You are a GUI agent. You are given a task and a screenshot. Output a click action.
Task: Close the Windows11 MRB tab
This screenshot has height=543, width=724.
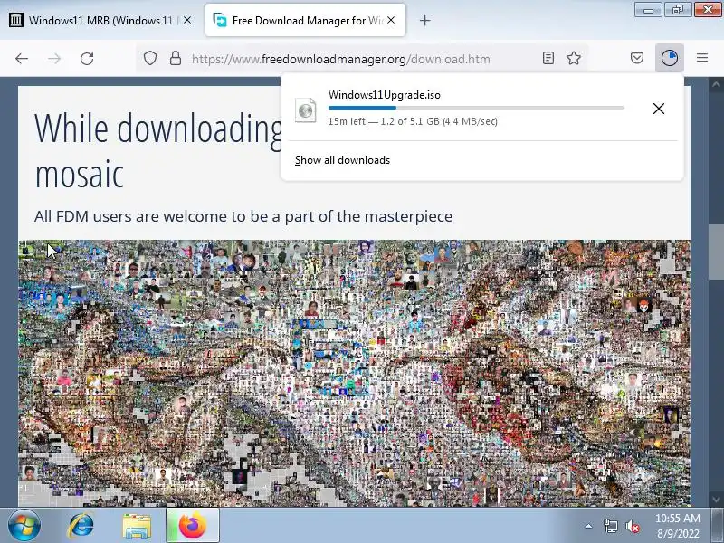click(x=187, y=20)
